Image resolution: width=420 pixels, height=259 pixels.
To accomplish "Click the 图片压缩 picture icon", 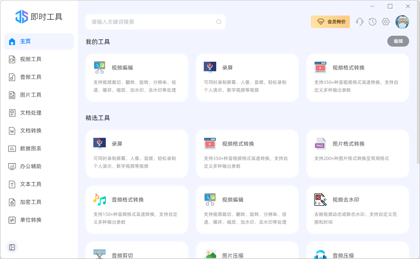I will [210, 254].
